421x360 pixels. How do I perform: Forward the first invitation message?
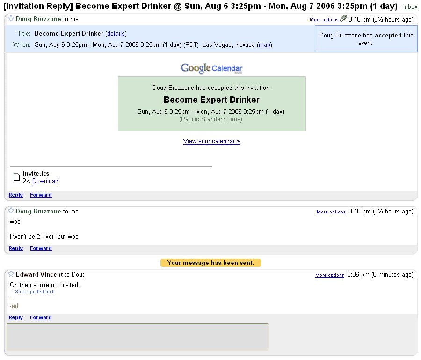click(41, 195)
